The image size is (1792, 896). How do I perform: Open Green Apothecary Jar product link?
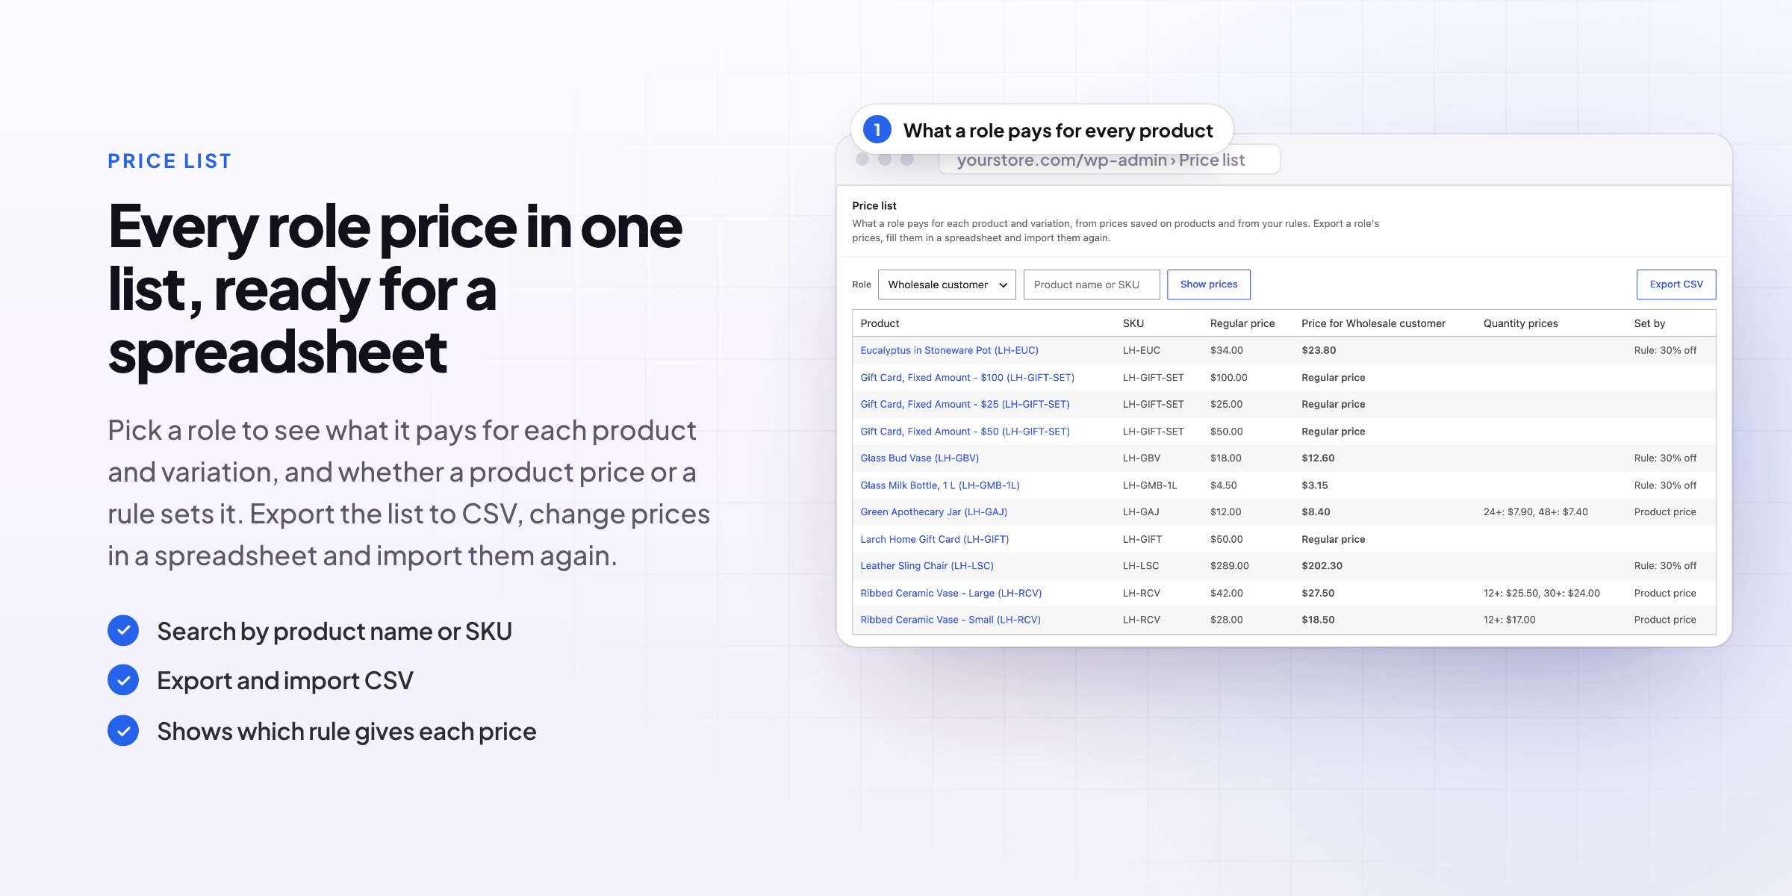click(x=933, y=512)
